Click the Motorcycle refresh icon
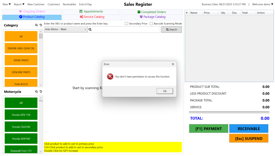The image size is (275, 156). tap(41, 92)
